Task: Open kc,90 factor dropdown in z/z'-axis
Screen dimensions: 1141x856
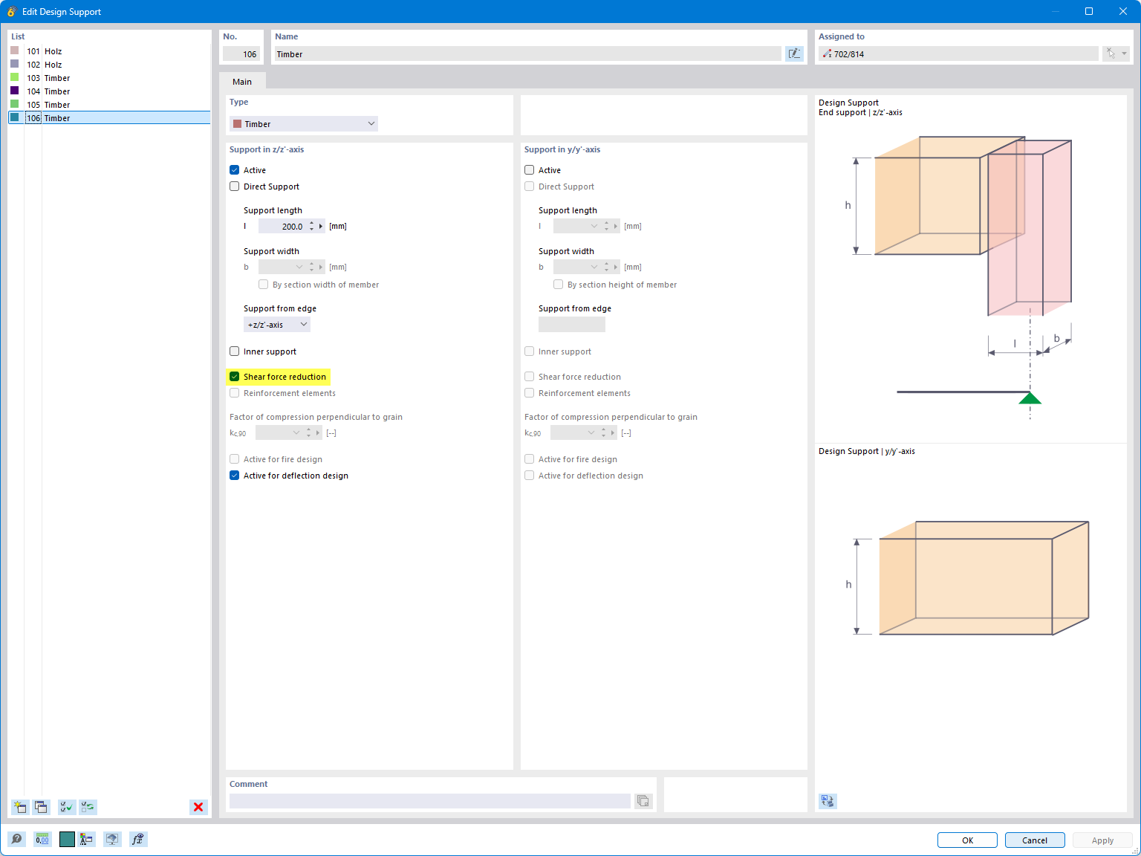Action: click(296, 433)
